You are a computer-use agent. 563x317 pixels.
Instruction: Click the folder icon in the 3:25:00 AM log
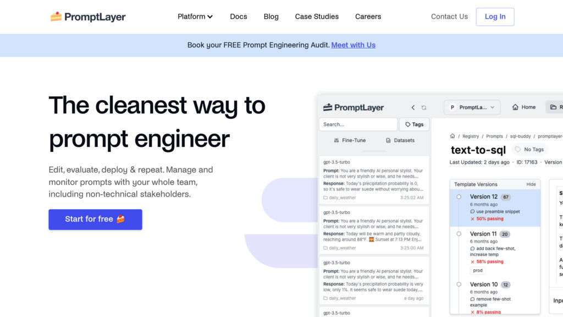tap(325, 248)
